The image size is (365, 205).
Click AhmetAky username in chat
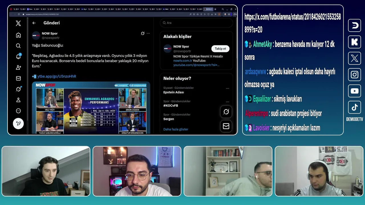262,44
